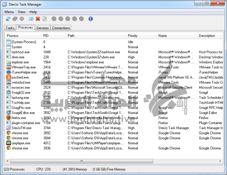This screenshot has height=175, width=227.
Task: Select the dwm.exe process row
Action: click(x=114, y=57)
